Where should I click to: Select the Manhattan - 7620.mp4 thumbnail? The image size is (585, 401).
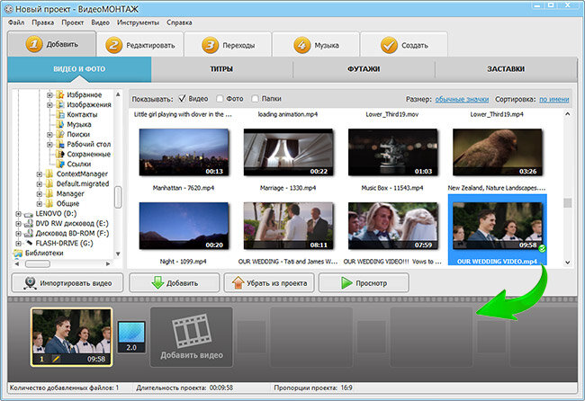pos(184,153)
